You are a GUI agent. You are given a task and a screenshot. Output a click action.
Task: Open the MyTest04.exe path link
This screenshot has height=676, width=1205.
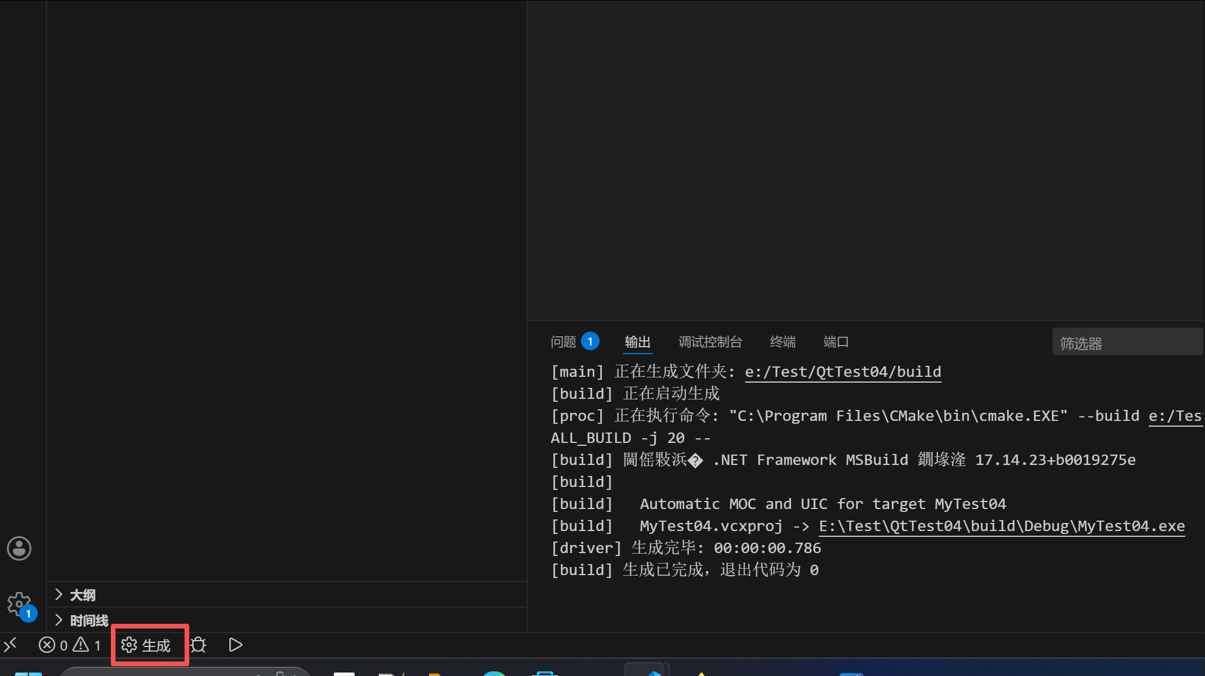coord(1001,526)
